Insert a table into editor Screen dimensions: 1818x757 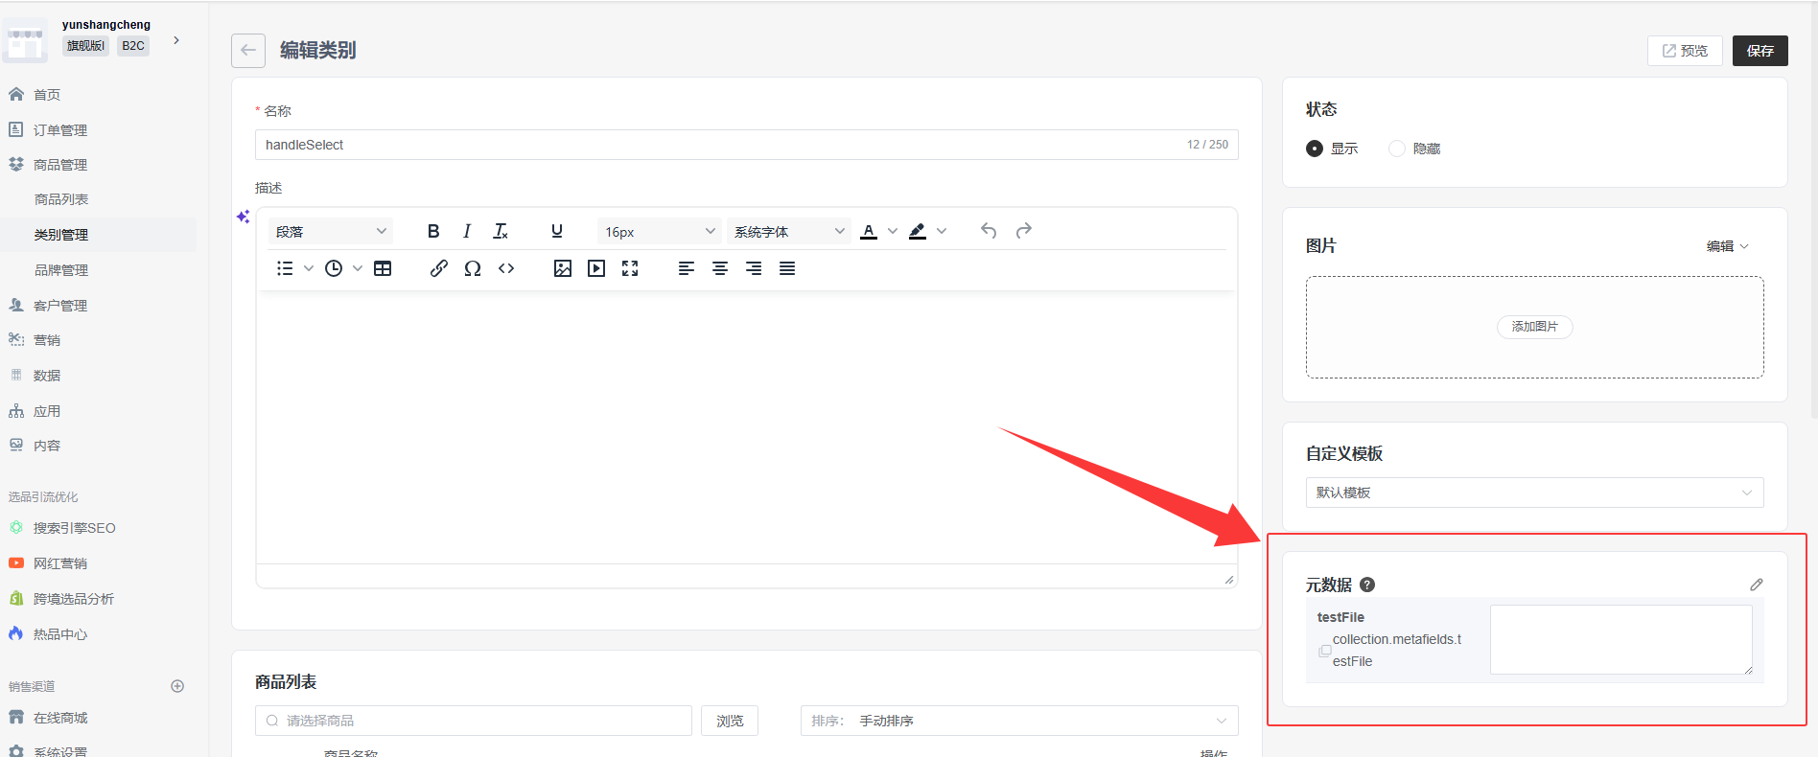(x=383, y=268)
